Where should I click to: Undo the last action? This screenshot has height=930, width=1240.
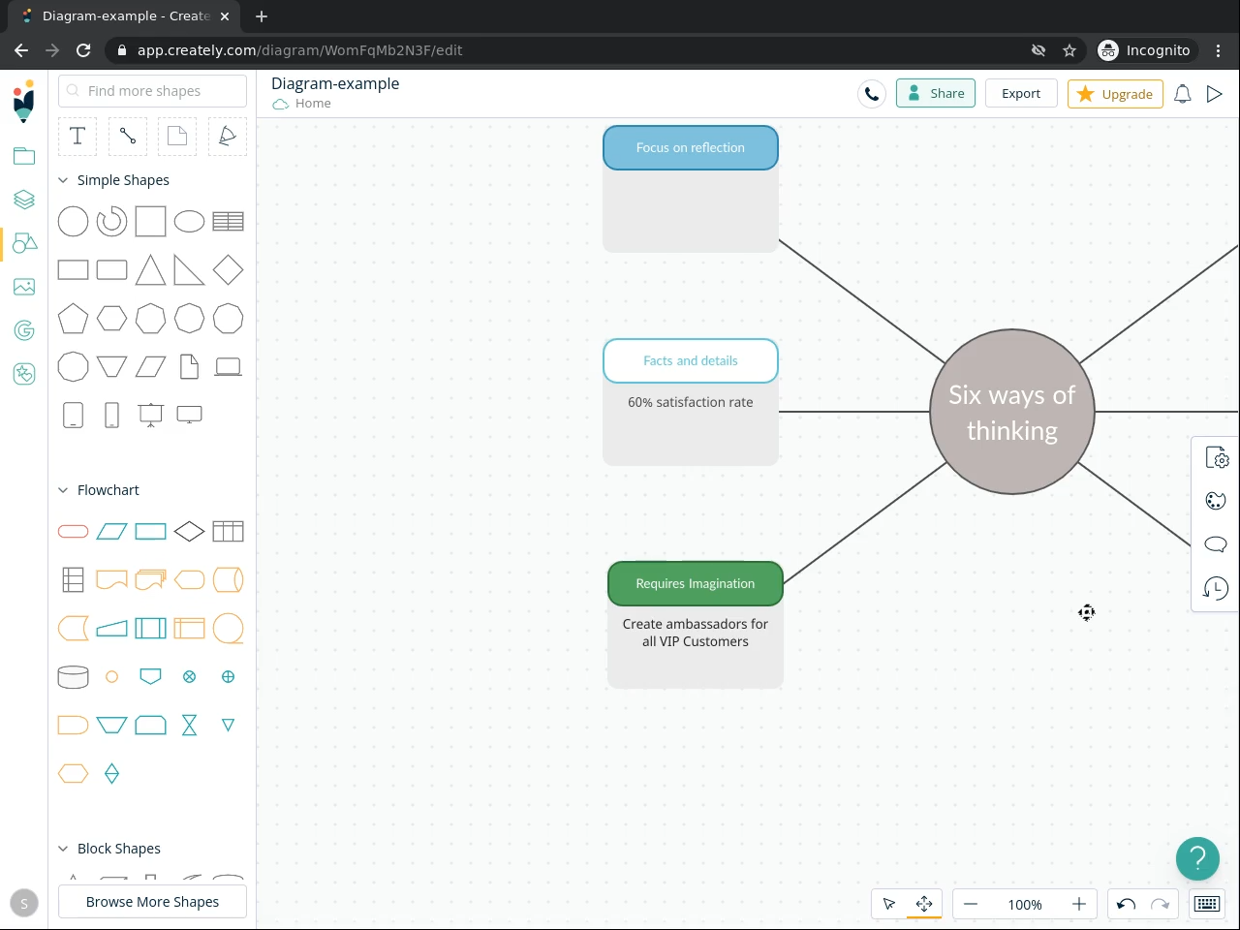1126,904
